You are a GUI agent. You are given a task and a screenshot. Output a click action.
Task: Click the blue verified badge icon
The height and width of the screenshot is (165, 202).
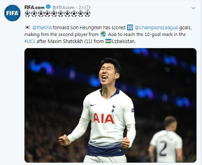[49, 7]
